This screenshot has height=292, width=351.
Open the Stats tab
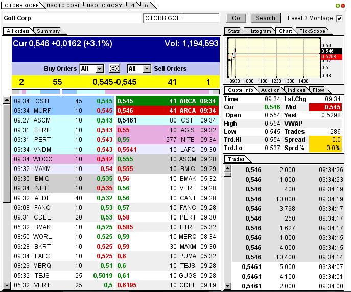click(x=234, y=31)
